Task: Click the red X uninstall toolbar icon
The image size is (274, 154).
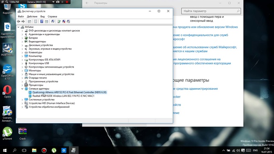Action: 64,21
